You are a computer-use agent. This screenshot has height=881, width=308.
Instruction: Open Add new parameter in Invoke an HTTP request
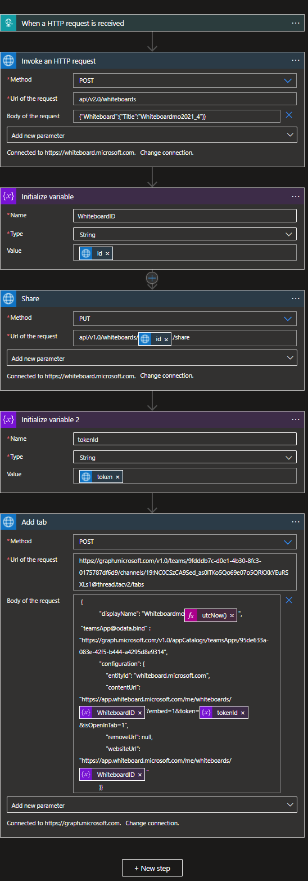click(152, 136)
